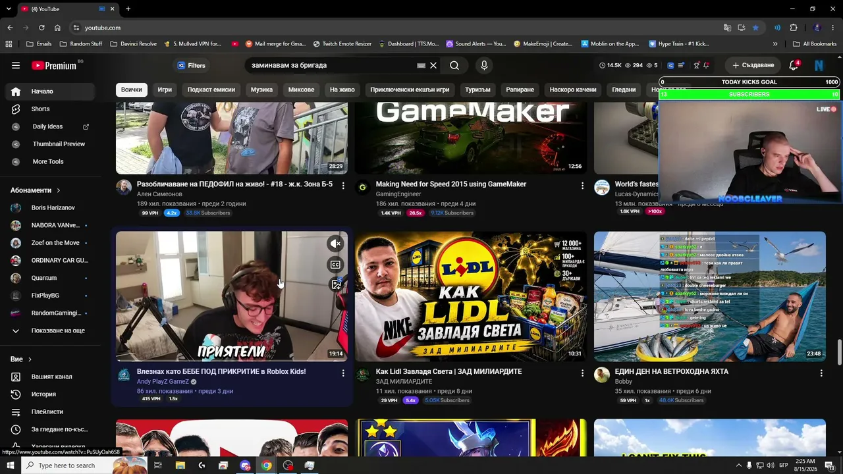This screenshot has width=843, height=474.
Task: Open more options for Roblox Kids video
Action: pos(343,373)
